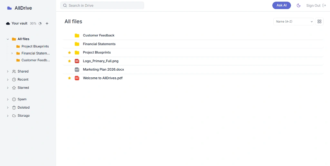This screenshot has width=330, height=166.
Task: Open the Customer Feedback folder row
Action: (x=193, y=35)
